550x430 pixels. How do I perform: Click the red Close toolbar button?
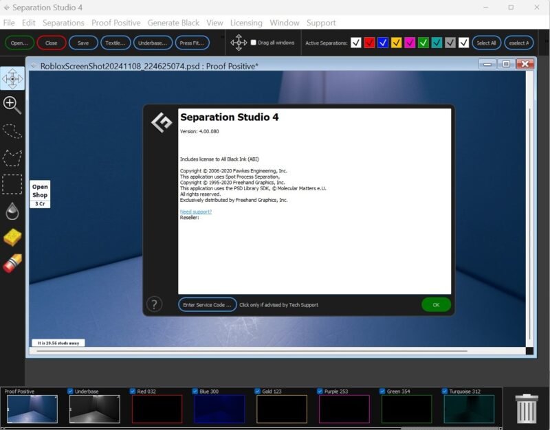51,43
